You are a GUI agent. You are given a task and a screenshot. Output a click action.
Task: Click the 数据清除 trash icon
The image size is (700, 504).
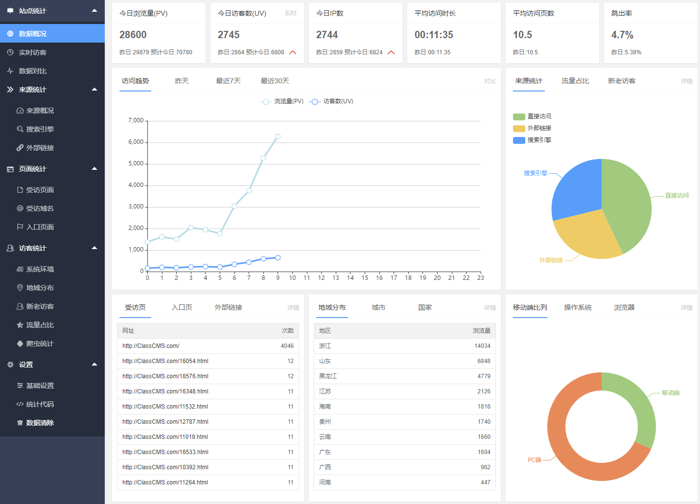coord(20,423)
